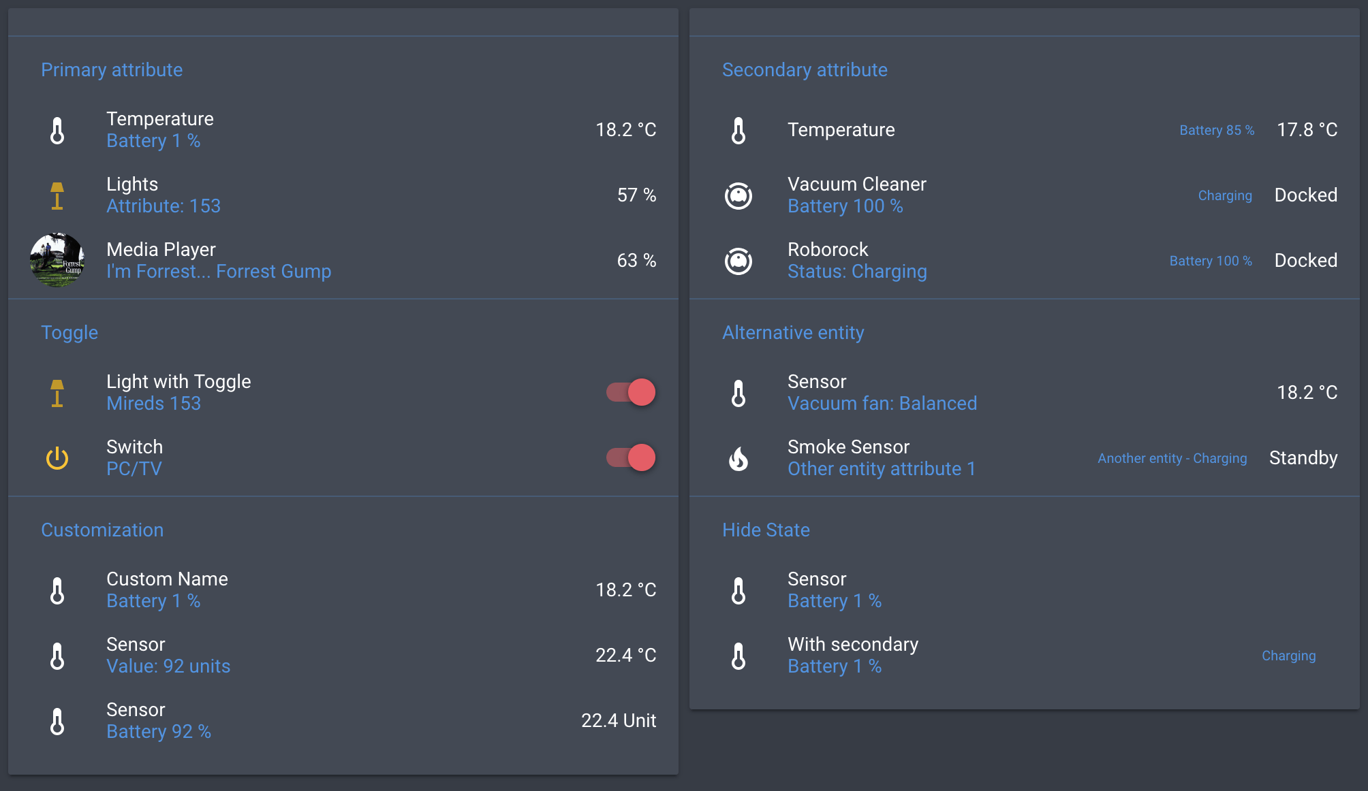Click the thermometer icon beside With secondary
This screenshot has height=791, width=1368.
[x=739, y=655]
